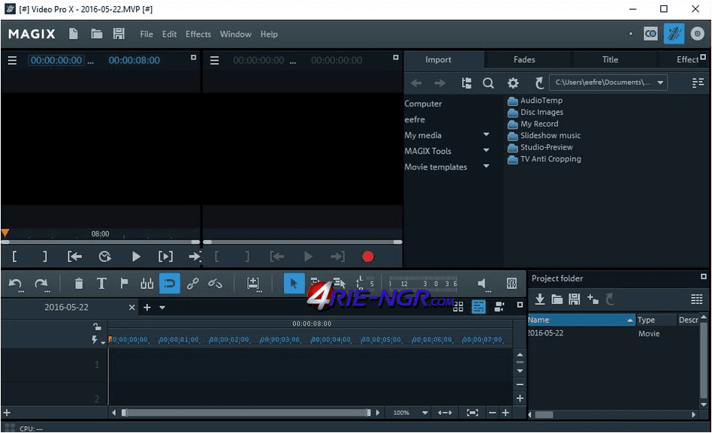
Task: Switch to timeline mode view icon
Action: 478,307
